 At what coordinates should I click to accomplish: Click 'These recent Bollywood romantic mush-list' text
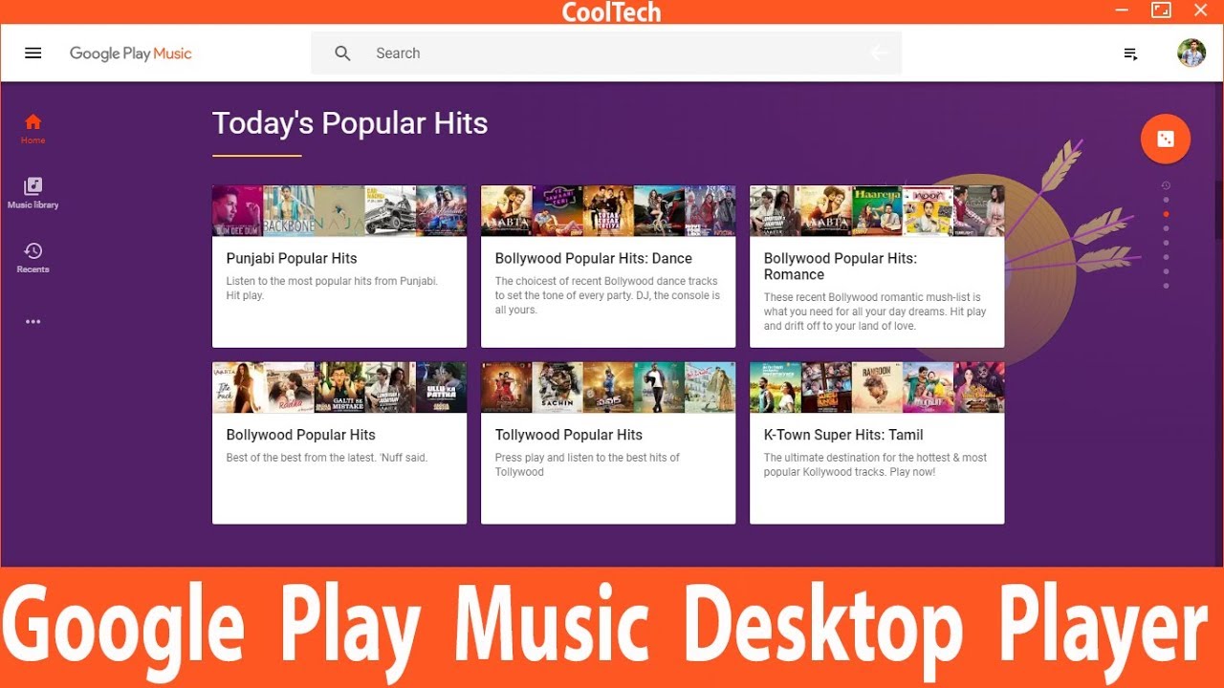[x=875, y=312]
